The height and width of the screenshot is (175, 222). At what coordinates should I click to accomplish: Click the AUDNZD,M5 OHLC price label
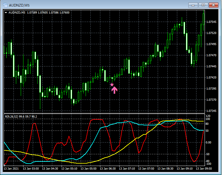point(39,13)
